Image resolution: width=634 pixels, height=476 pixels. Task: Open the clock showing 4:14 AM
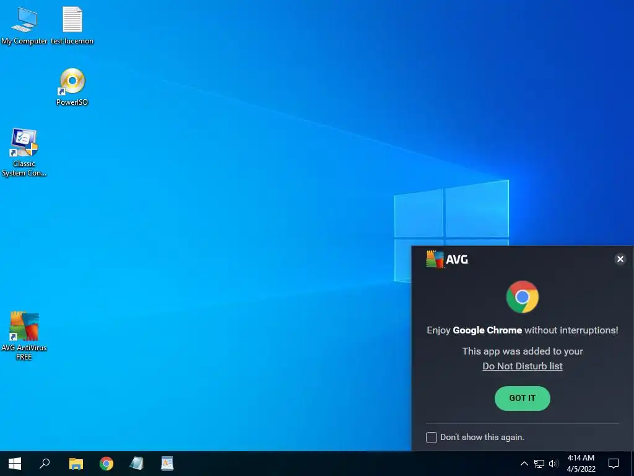click(x=581, y=464)
